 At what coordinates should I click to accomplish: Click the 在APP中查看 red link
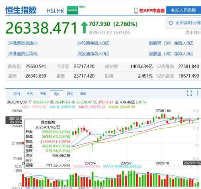pos(152,10)
